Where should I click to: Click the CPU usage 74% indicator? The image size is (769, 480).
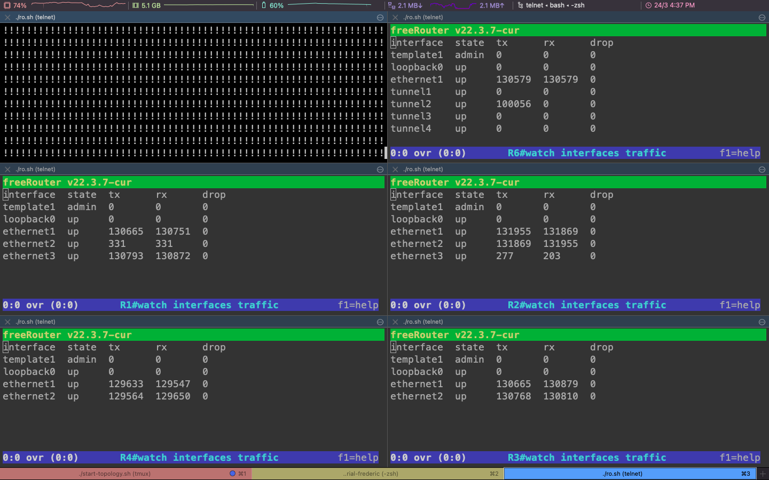click(x=15, y=5)
